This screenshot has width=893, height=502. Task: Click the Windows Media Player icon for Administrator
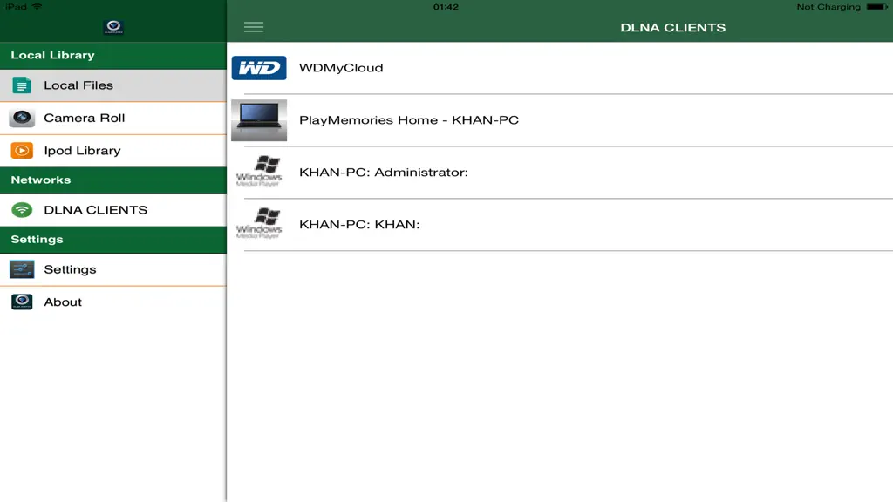[259, 172]
